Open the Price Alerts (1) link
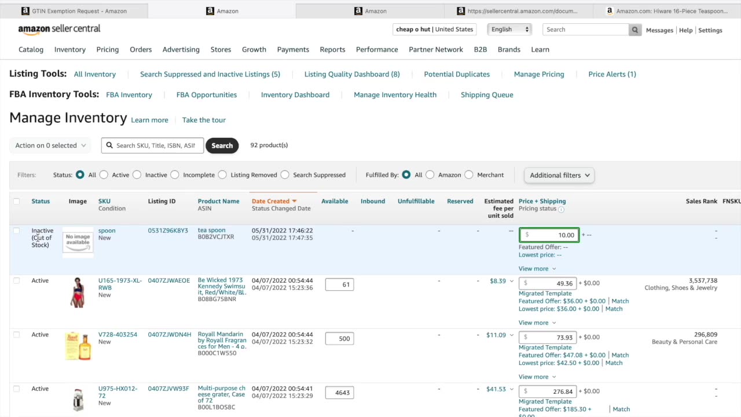Viewport: 741px width, 417px height. tap(612, 74)
